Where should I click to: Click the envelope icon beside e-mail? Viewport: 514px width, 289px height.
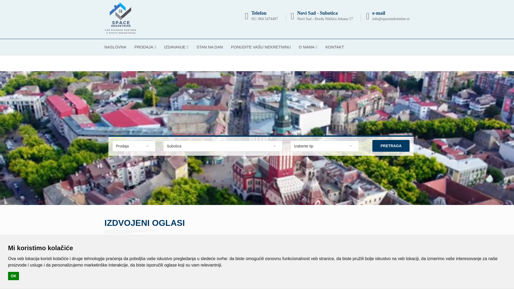[x=368, y=16]
